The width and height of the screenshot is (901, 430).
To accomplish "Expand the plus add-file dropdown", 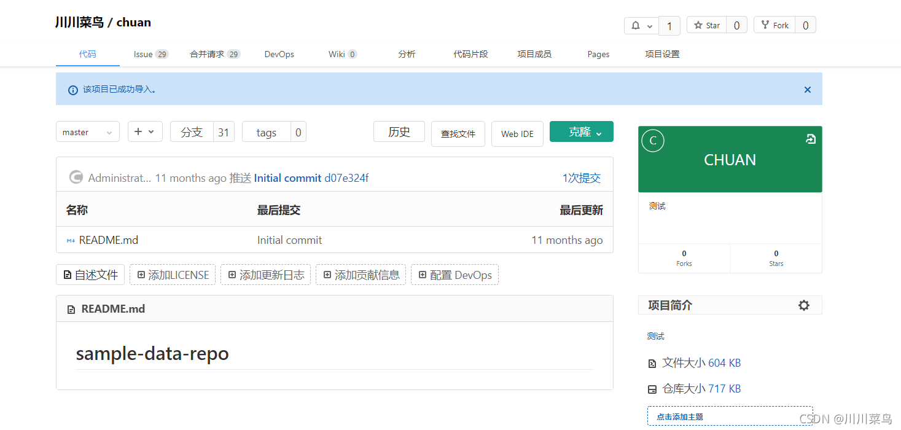I will pos(145,131).
